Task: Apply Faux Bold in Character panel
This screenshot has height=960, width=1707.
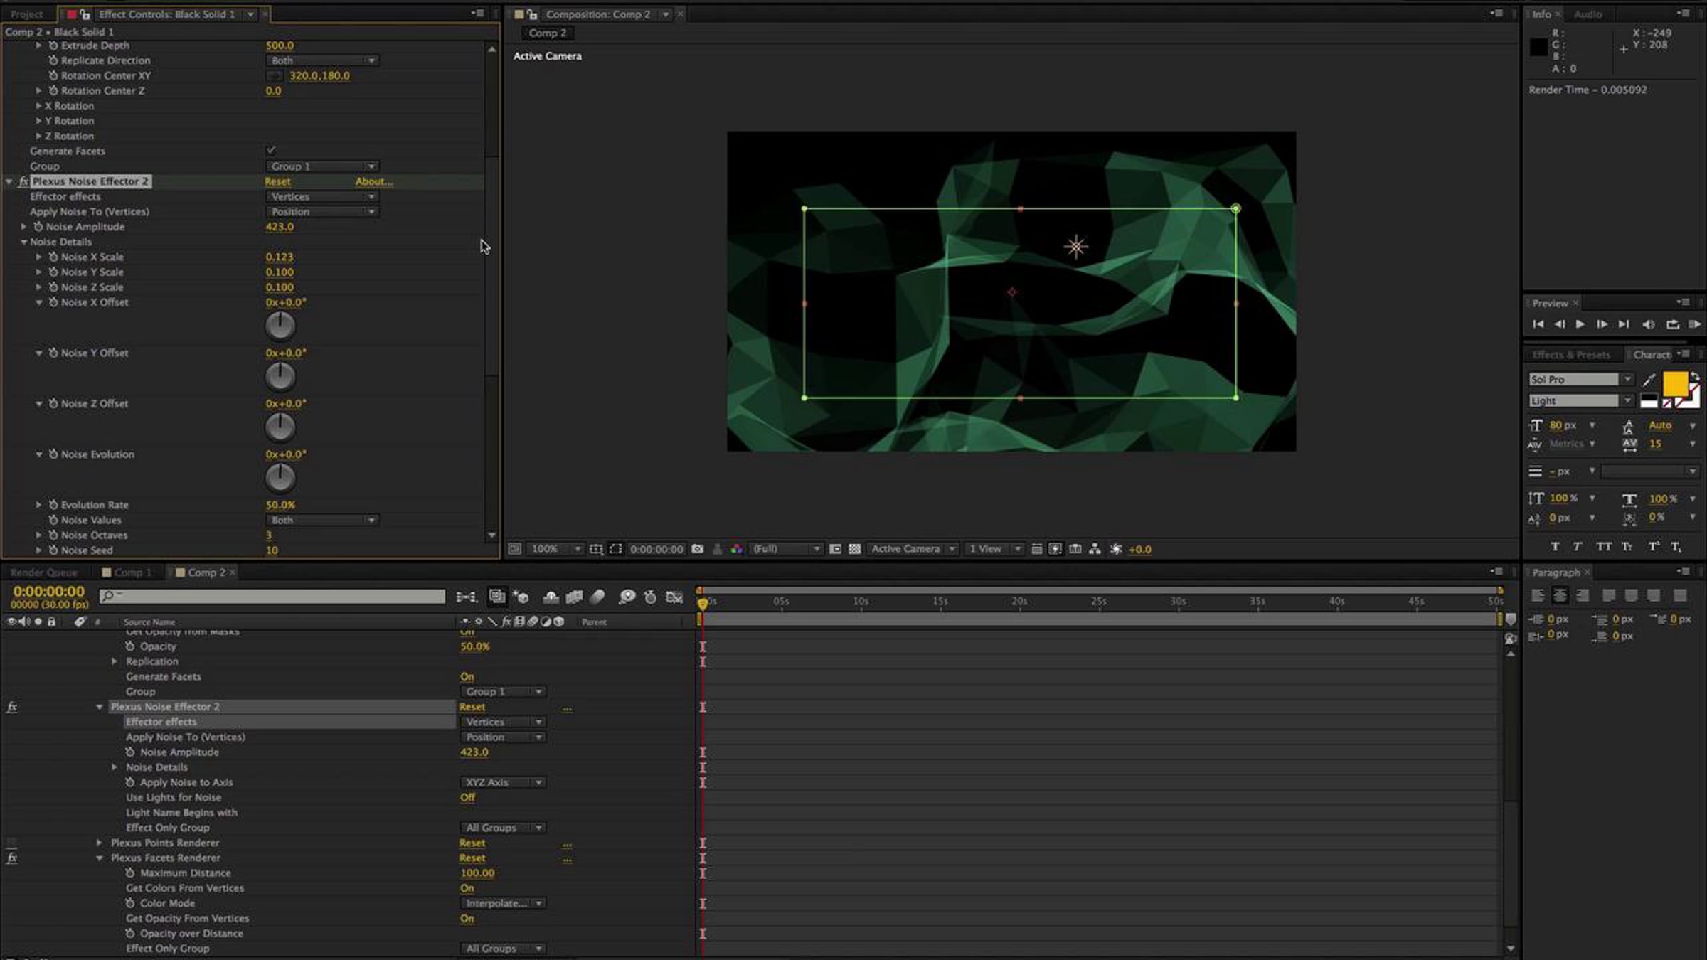Action: click(1555, 546)
